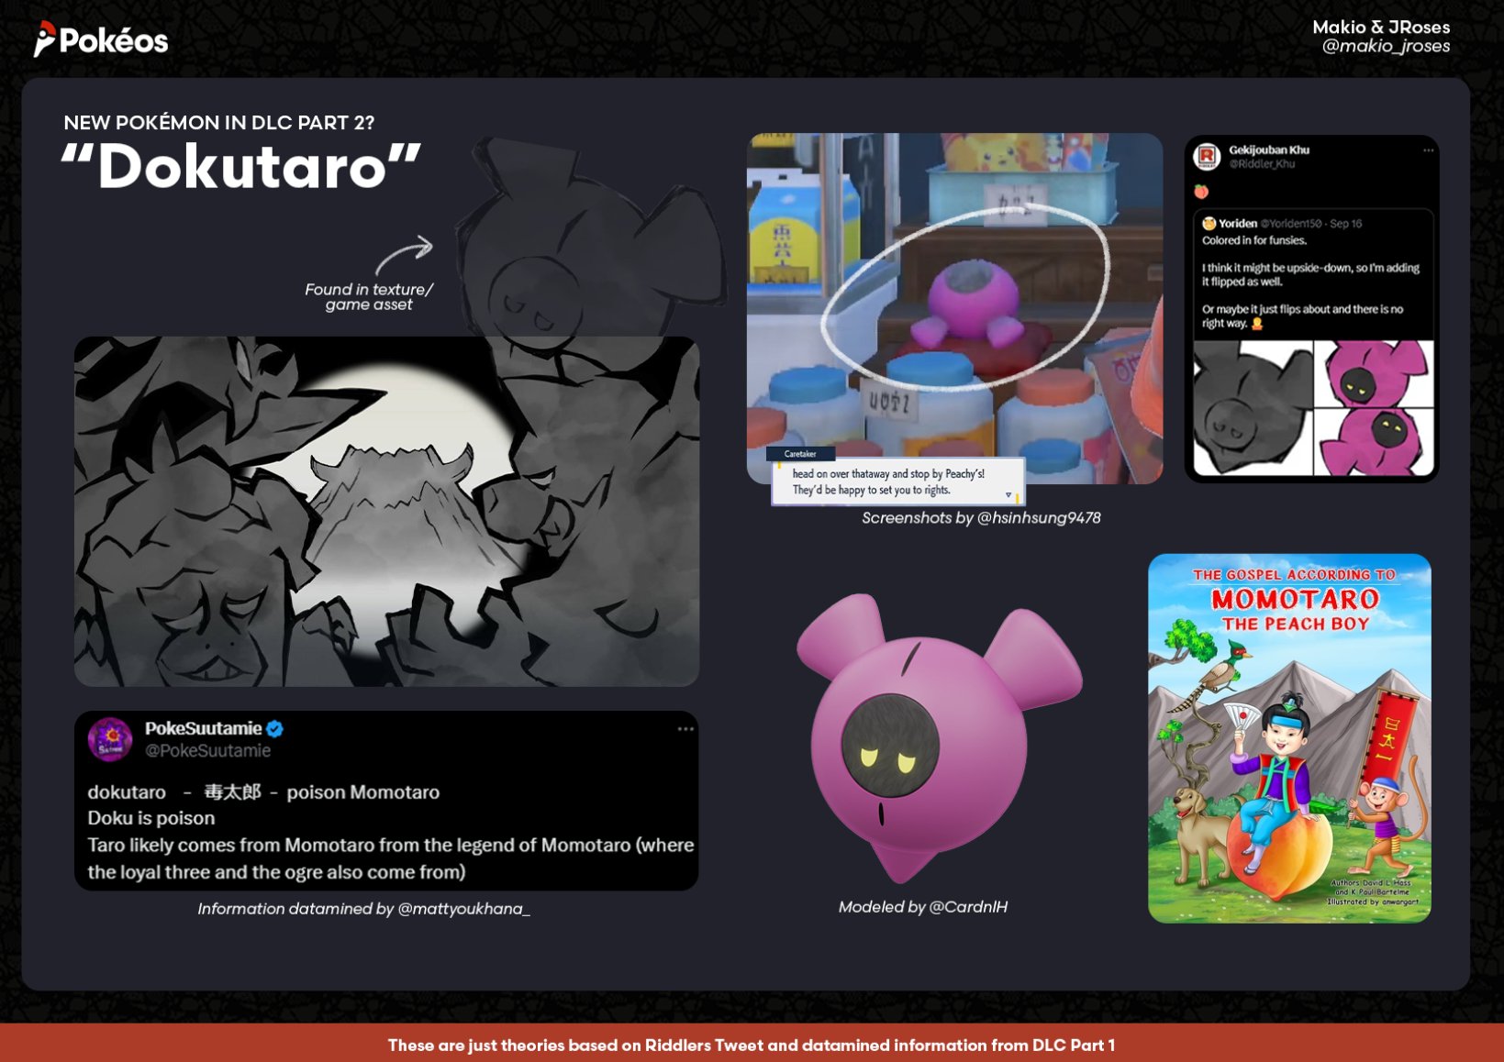Image resolution: width=1504 pixels, height=1062 pixels.
Task: Click Yoriden's small avatar in quoted tweet
Action: (x=1209, y=223)
